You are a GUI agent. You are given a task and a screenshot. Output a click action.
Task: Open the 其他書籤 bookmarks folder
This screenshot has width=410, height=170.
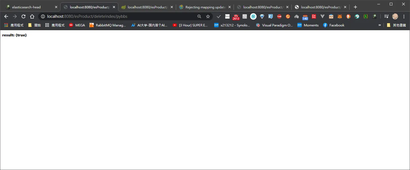396,25
